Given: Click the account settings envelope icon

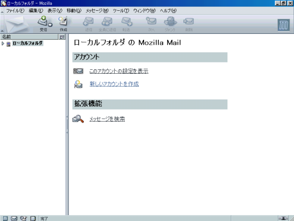Looking at the screenshot, I should tap(78, 71).
